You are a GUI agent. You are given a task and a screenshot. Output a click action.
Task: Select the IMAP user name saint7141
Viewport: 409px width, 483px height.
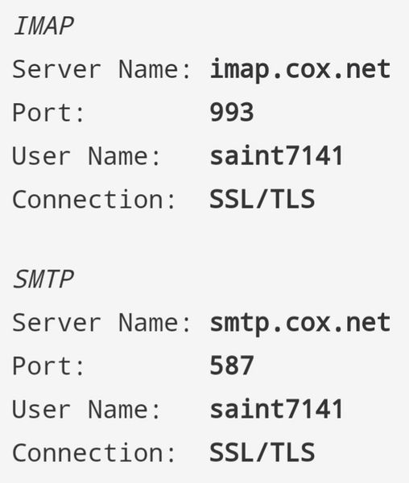[276, 156]
